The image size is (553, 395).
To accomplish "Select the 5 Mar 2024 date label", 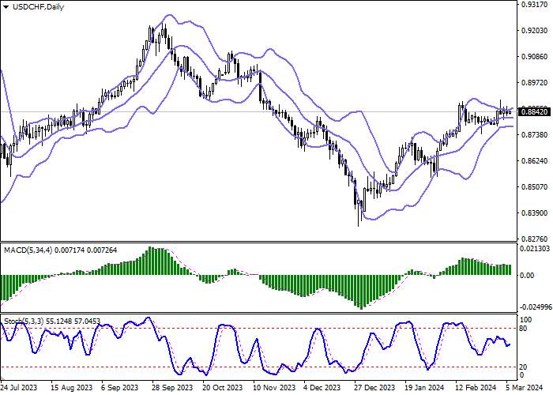I will click(x=523, y=387).
